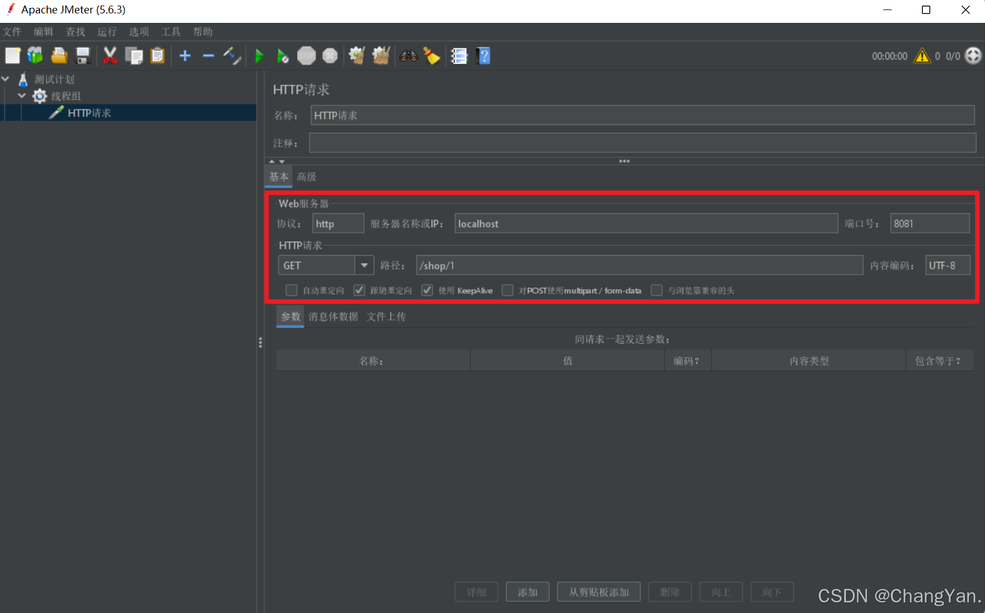Click the Help question mark icon
The image size is (985, 613).
point(484,56)
